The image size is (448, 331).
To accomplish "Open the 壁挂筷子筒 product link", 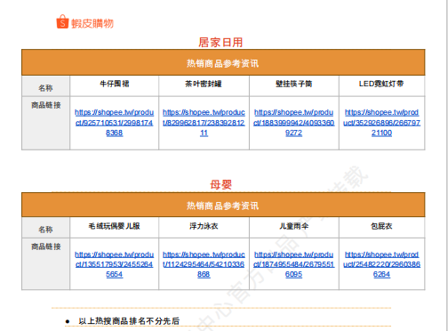I will (x=293, y=123).
